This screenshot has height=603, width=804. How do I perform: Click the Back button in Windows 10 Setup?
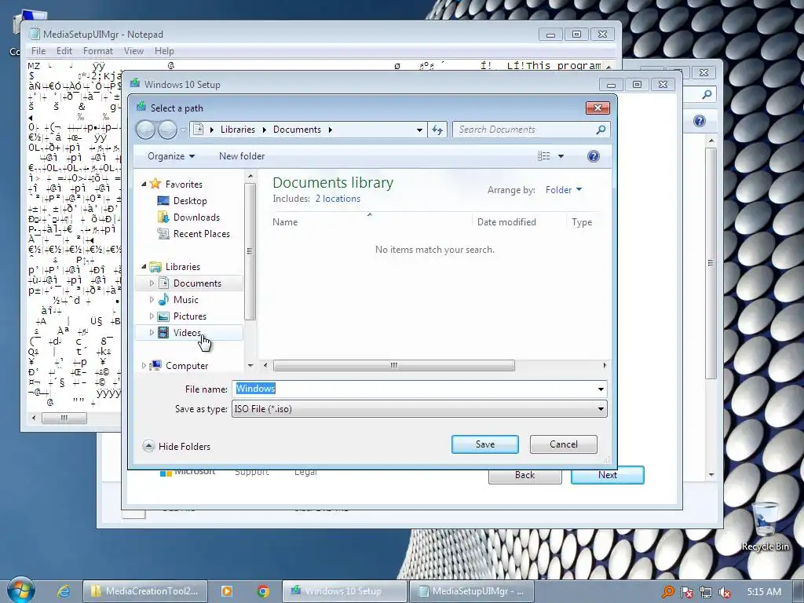click(524, 475)
